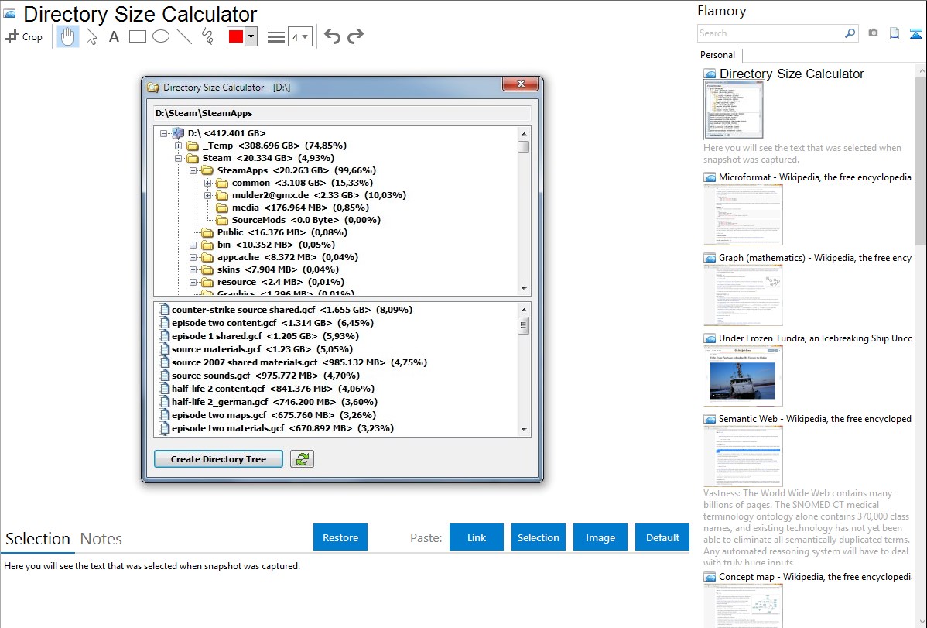Paste as Image
The height and width of the screenshot is (628, 927).
600,537
